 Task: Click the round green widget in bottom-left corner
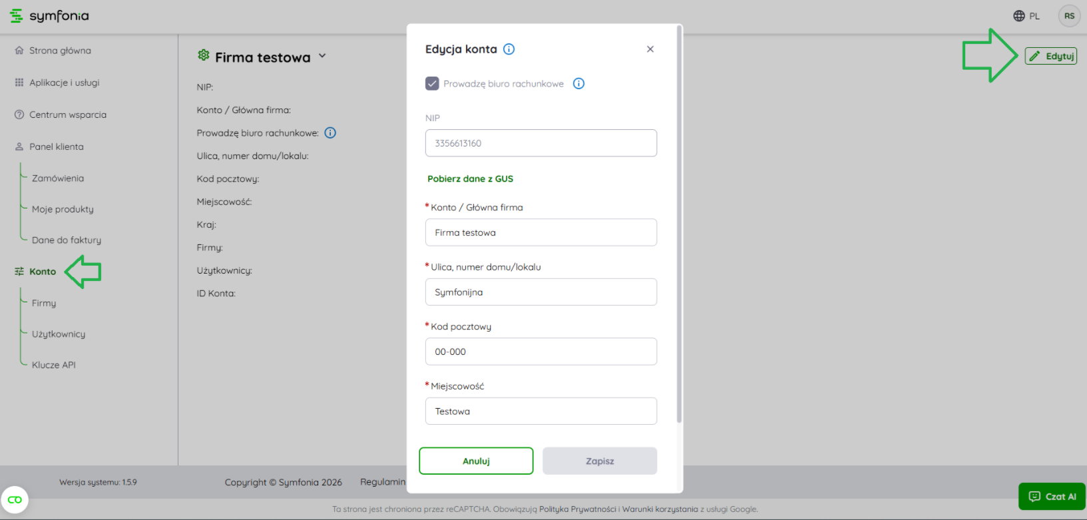pos(15,499)
